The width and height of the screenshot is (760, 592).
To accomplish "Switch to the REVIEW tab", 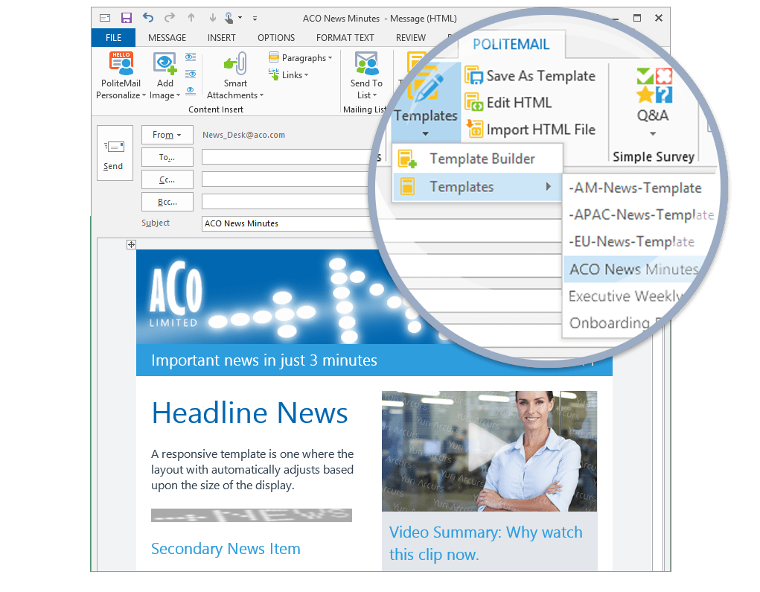I will click(x=411, y=38).
